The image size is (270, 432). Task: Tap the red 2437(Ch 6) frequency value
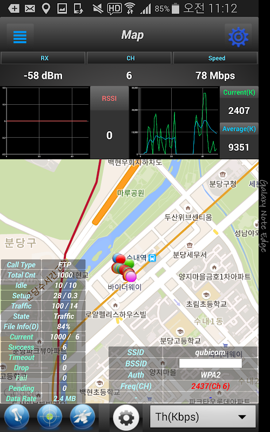(210, 386)
